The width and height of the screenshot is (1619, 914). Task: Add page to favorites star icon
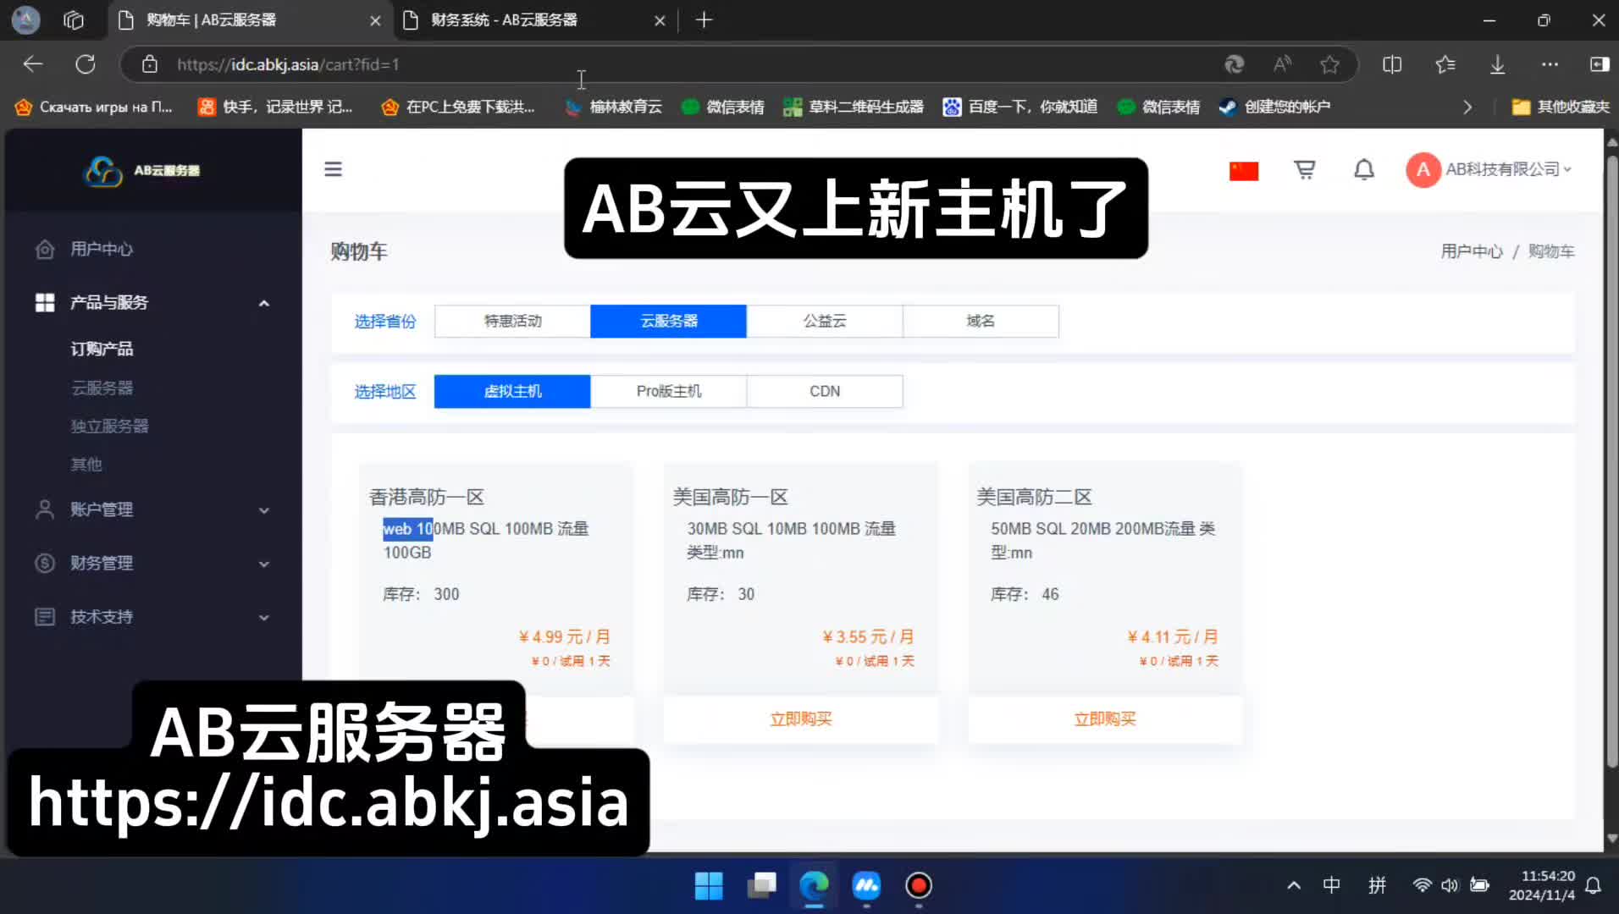coord(1329,64)
